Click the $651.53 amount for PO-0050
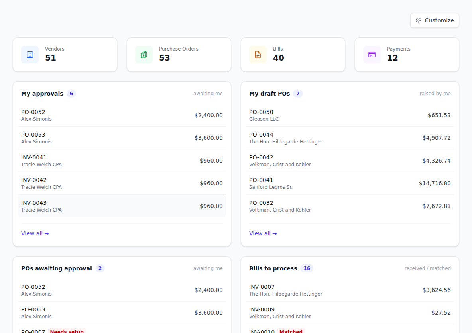Viewport: 472px width, 333px height. [x=439, y=115]
